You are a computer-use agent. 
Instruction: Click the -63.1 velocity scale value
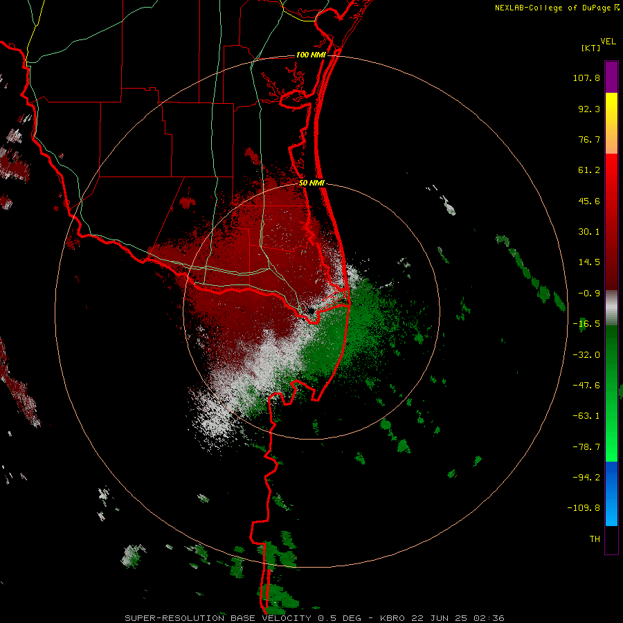tap(586, 416)
